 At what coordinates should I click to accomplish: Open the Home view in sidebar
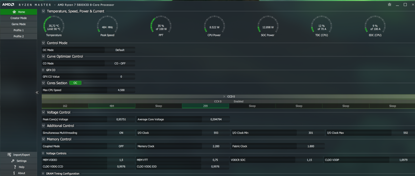coord(18,12)
